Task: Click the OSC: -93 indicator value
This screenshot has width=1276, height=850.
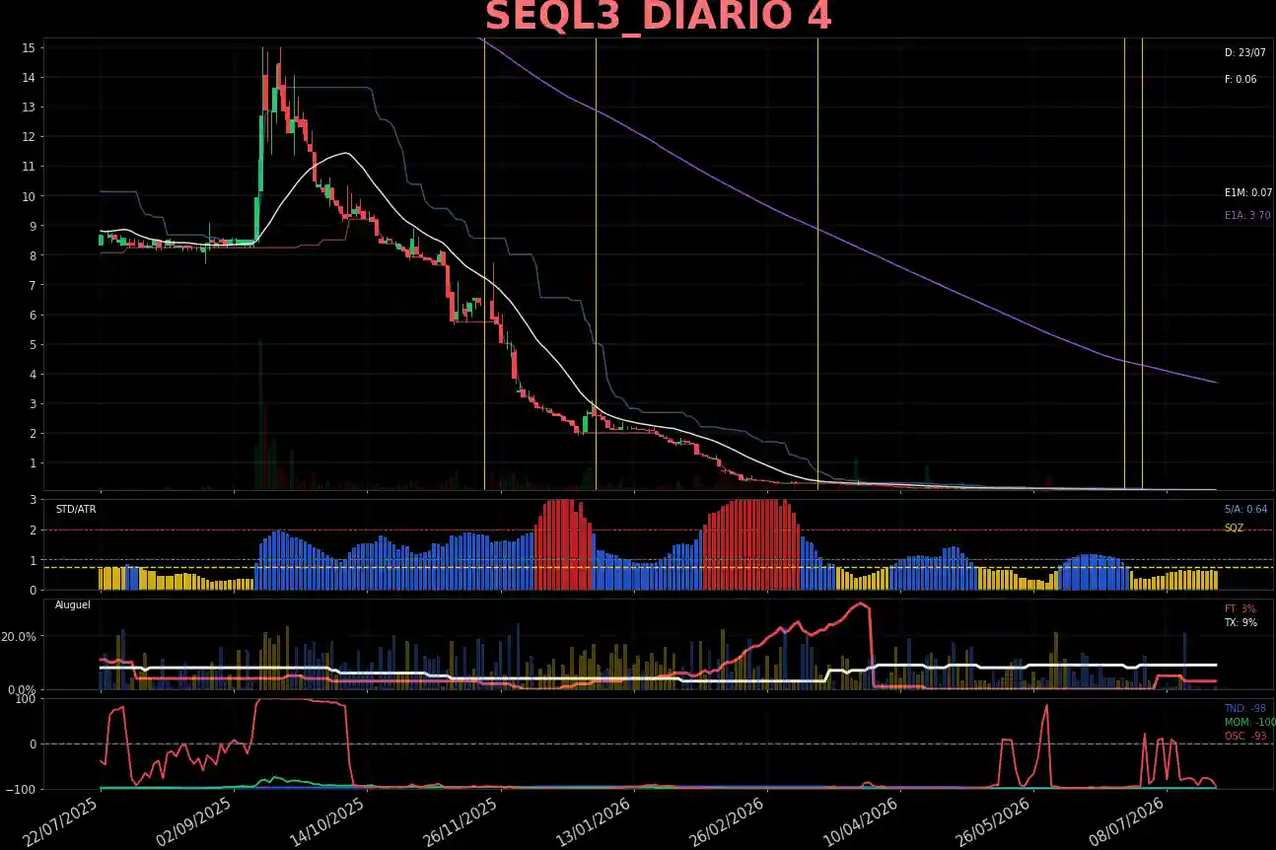Action: [x=1245, y=737]
